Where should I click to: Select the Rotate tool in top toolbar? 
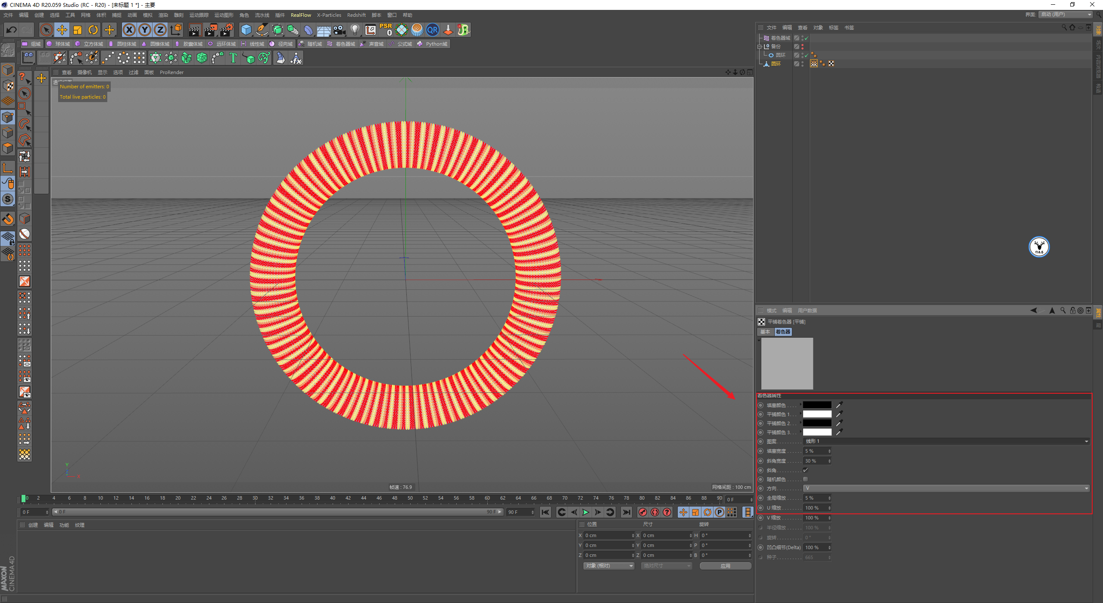click(x=93, y=30)
